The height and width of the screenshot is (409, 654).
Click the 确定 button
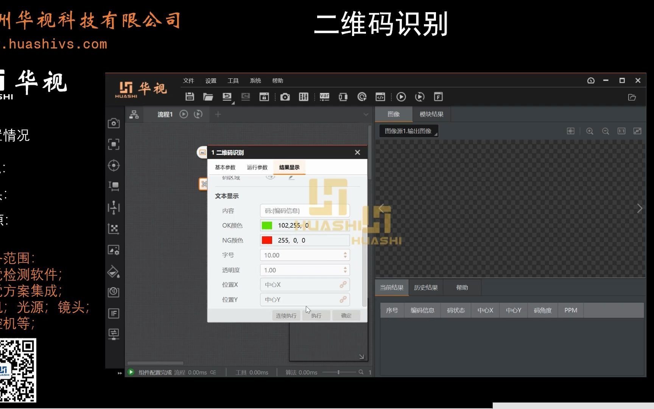pos(346,315)
